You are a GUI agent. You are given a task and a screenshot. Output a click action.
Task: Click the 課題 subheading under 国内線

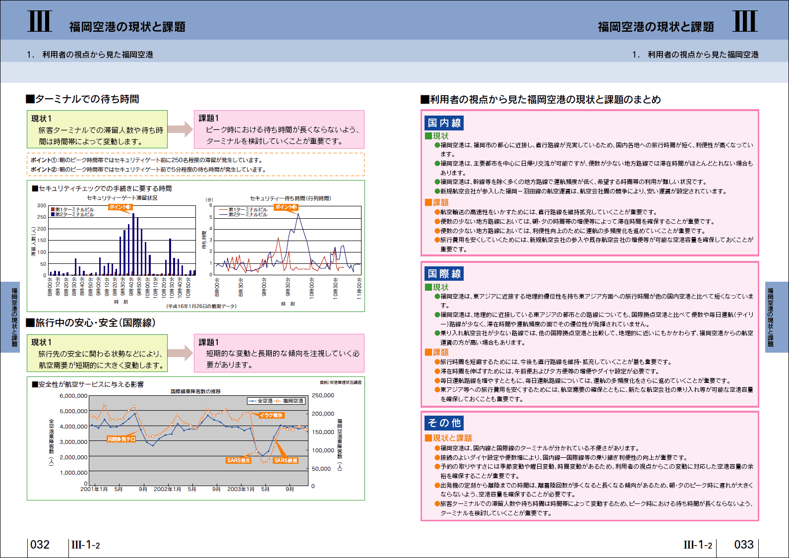point(436,202)
